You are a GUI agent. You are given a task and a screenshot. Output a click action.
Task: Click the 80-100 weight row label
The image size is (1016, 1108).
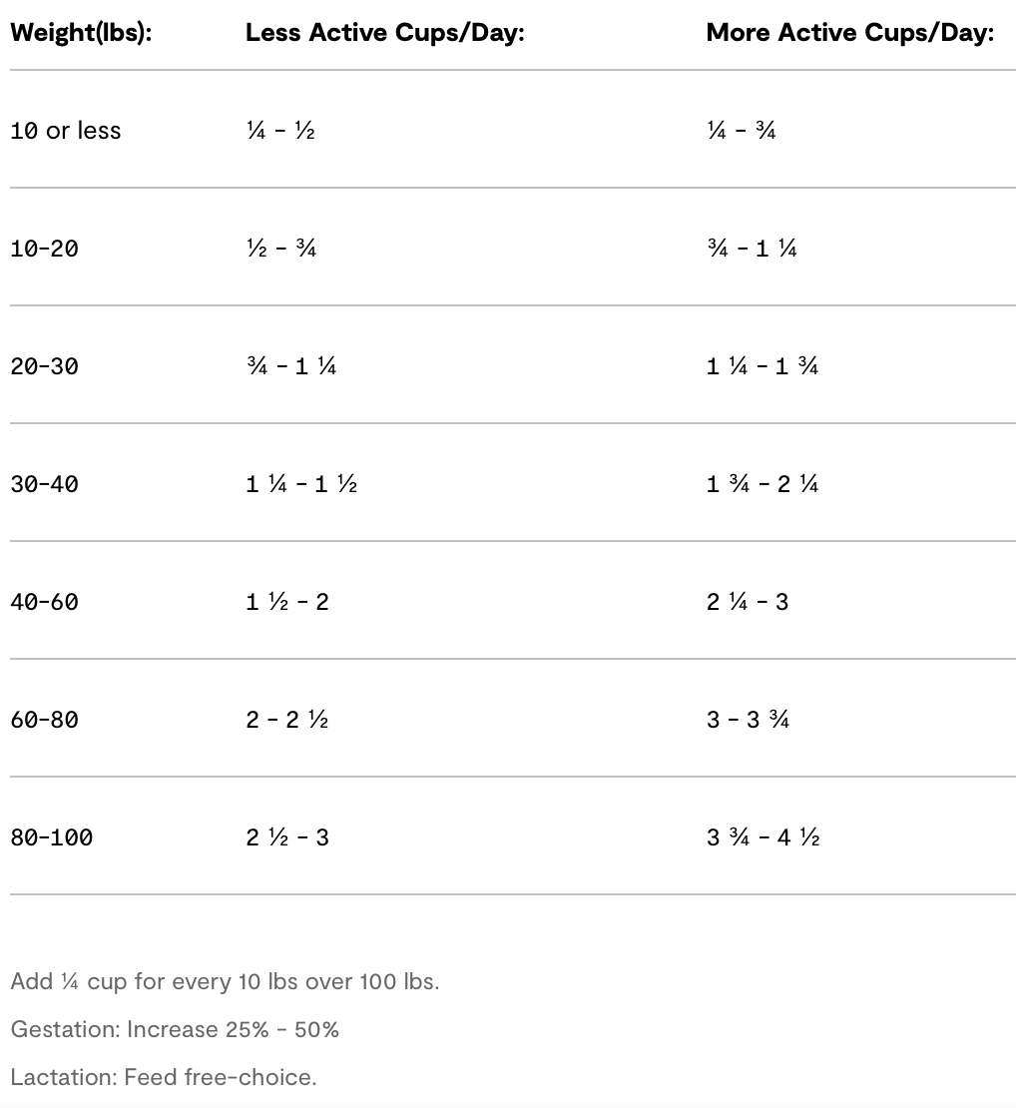tap(51, 837)
